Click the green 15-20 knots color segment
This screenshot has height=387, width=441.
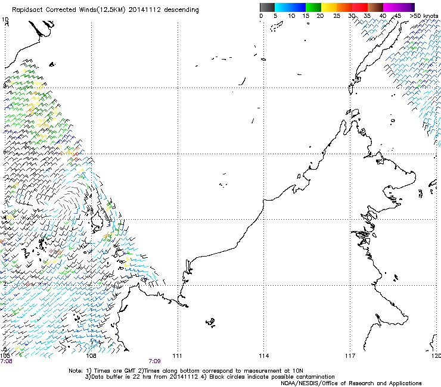pos(313,7)
